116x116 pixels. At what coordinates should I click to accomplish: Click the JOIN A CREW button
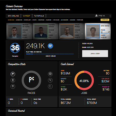coord(95,54)
